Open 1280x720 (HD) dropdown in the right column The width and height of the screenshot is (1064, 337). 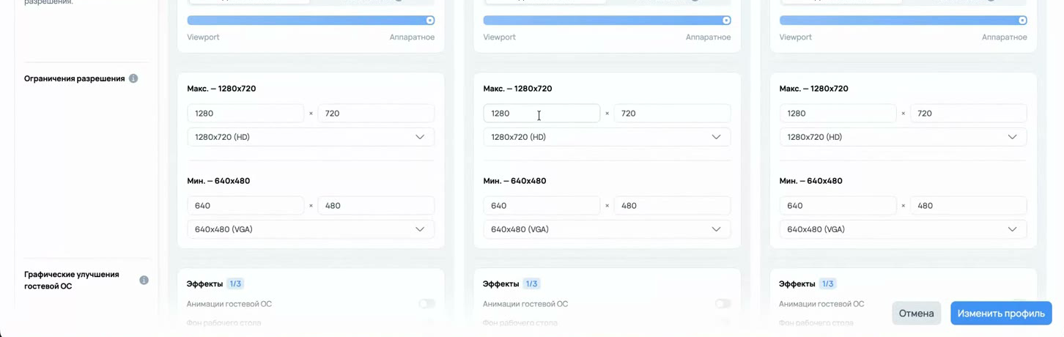click(x=903, y=137)
